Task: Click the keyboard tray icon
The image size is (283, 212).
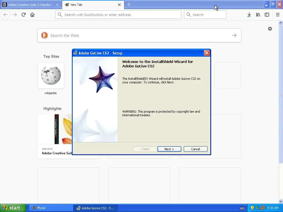Action: tap(242, 208)
